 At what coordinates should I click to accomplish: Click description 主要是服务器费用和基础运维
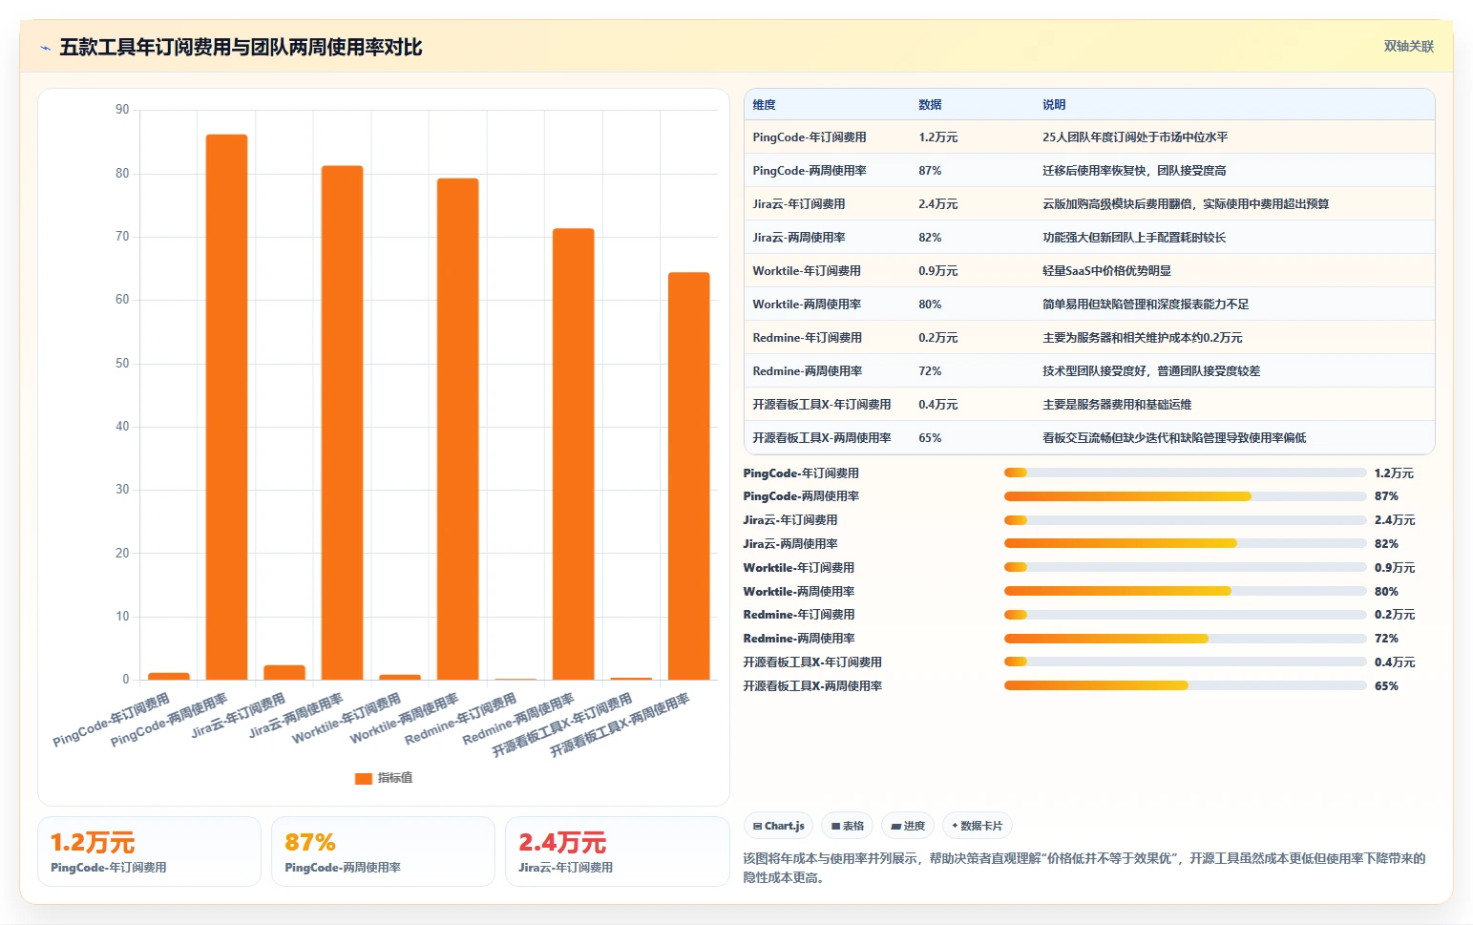point(1117,405)
